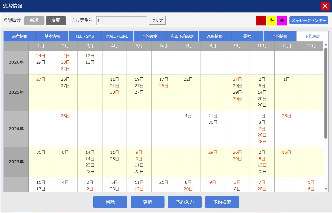Switch to the 家族情報 tab
This screenshot has height=213, width=332.
coord(215,36)
